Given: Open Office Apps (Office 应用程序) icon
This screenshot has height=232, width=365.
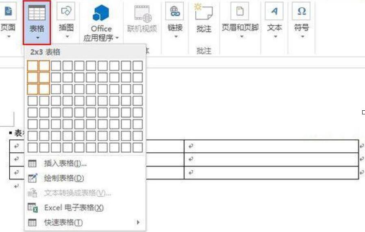Looking at the screenshot, I should (101, 13).
